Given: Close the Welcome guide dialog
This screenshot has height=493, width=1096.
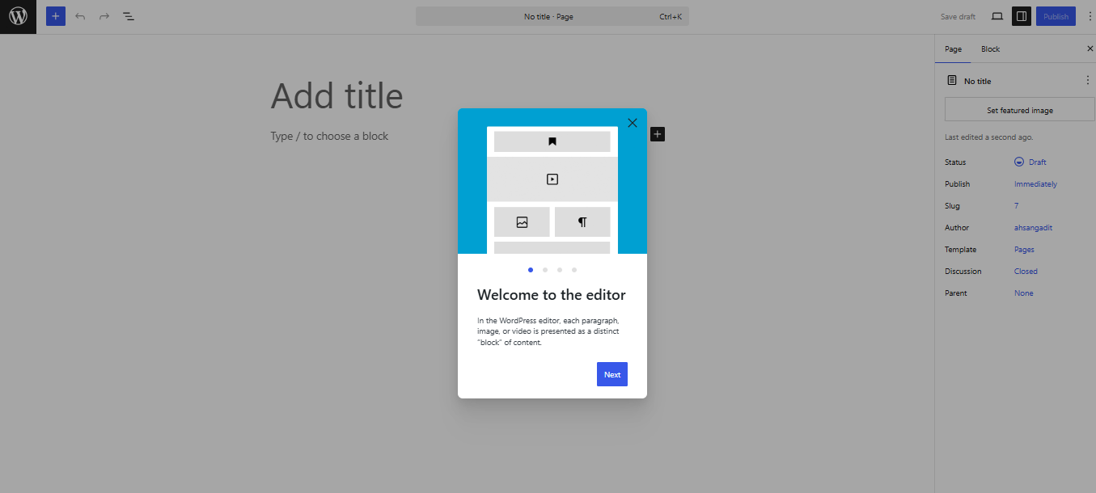Looking at the screenshot, I should coord(633,123).
